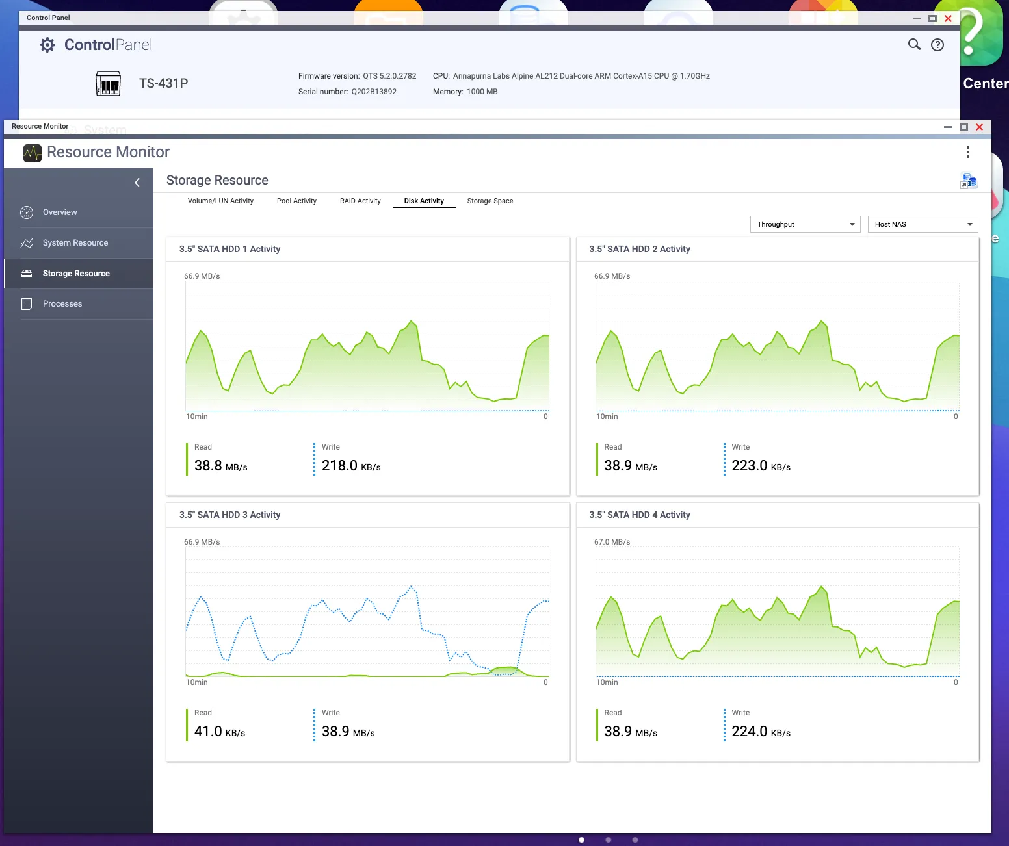Click the TS-431P NAS device image
1009x846 pixels.
(x=108, y=84)
